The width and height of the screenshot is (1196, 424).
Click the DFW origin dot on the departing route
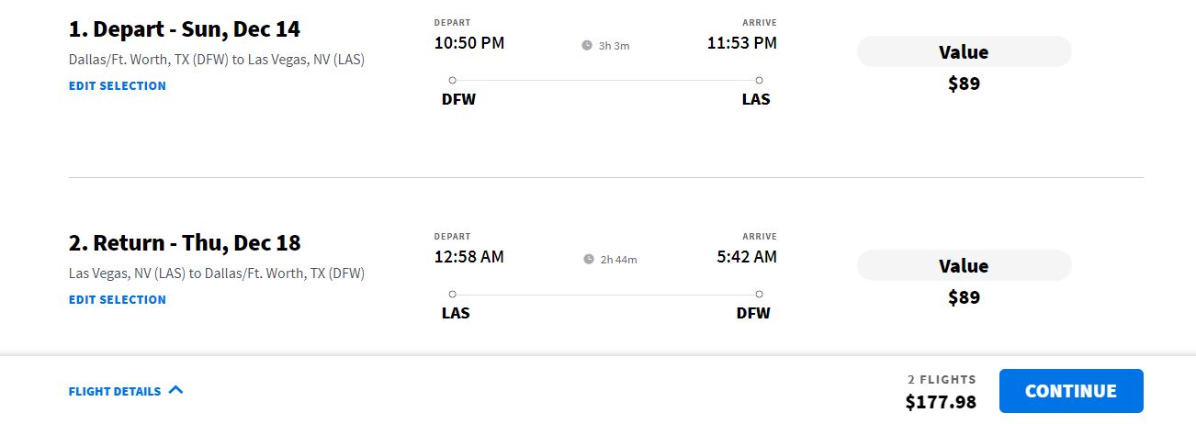tap(452, 81)
